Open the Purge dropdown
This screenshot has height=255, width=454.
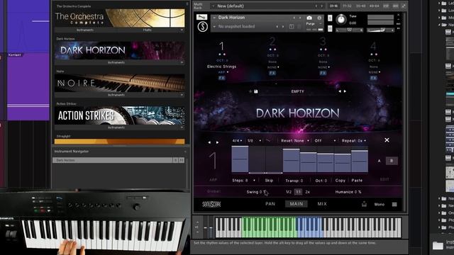pos(314,23)
